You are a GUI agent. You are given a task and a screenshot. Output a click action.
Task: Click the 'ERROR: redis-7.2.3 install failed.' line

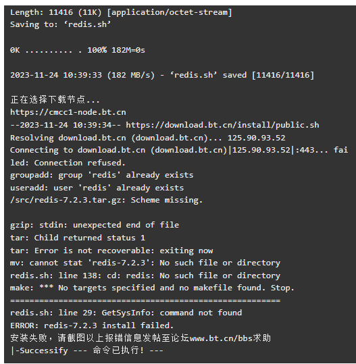click(x=92, y=326)
